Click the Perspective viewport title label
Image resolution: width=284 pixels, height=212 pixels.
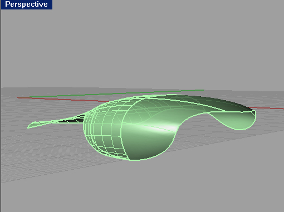26,4
